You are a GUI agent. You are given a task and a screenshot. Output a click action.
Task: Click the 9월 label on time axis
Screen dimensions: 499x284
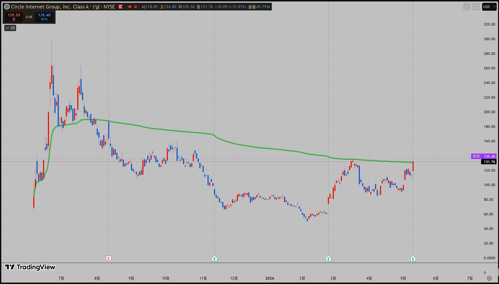coord(131,278)
